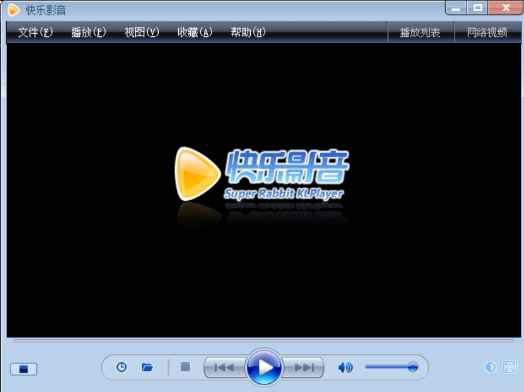Open the 视图(V) menu
The height and width of the screenshot is (392, 524).
click(x=141, y=32)
